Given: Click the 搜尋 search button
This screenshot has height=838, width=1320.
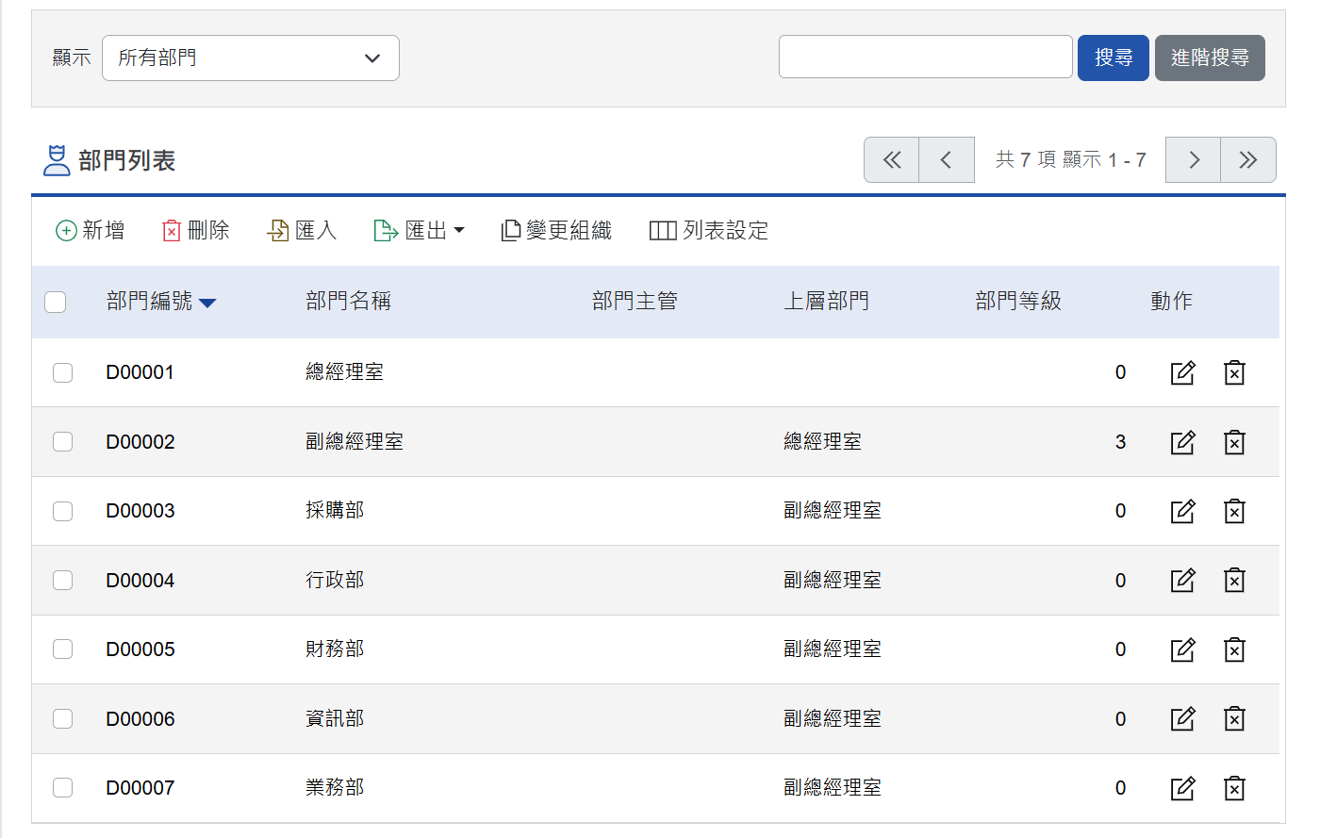Looking at the screenshot, I should pos(1114,58).
